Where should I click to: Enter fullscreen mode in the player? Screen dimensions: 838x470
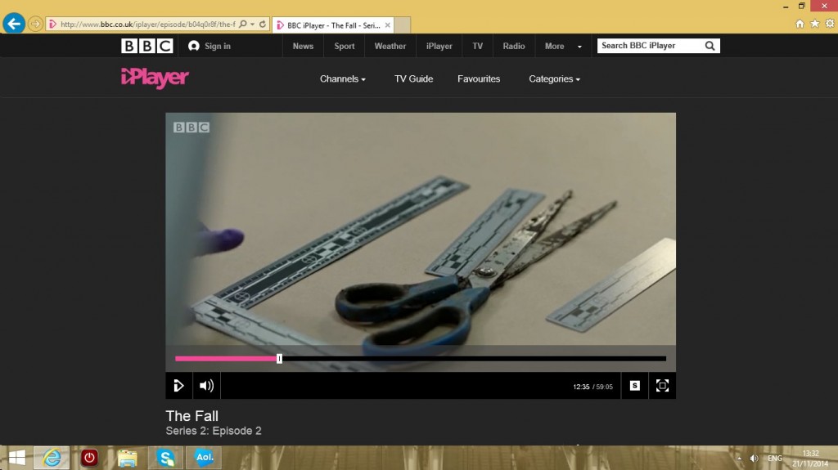point(662,386)
